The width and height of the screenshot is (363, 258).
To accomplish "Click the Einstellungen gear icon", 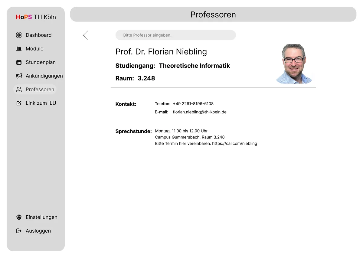I will coord(19,217).
